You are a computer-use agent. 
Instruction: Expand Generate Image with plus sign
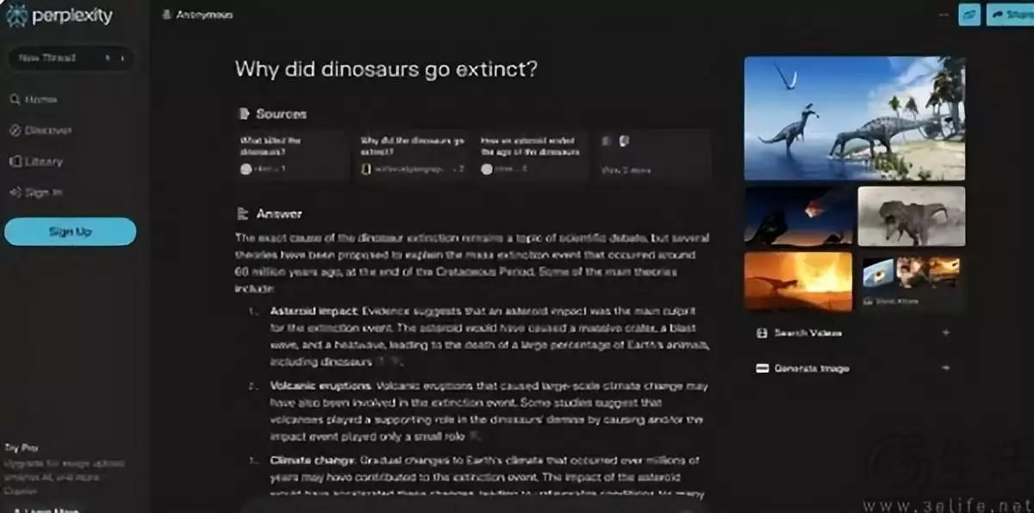946,368
